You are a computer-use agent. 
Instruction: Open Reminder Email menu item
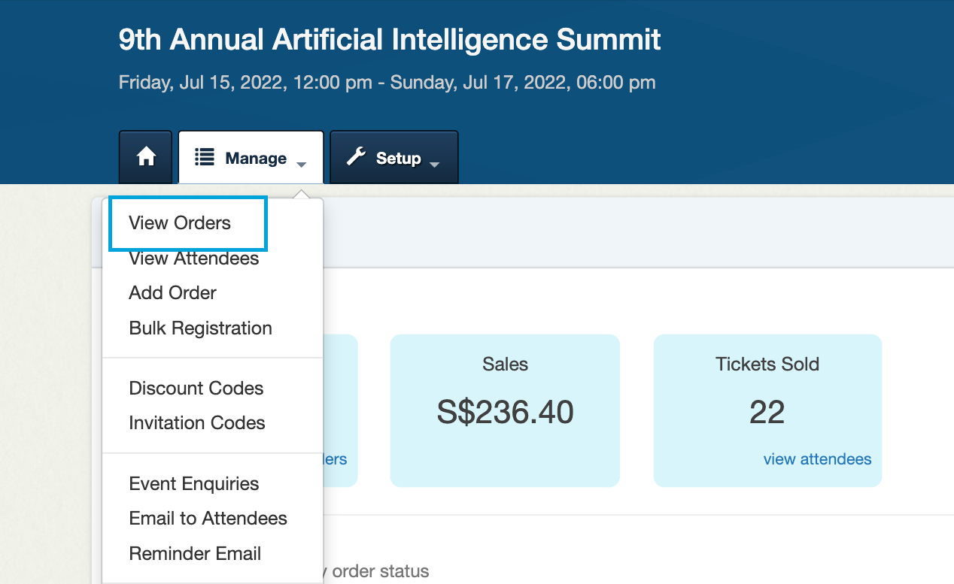[196, 554]
